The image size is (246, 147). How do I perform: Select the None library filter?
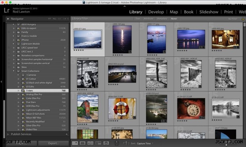tap(174, 19)
